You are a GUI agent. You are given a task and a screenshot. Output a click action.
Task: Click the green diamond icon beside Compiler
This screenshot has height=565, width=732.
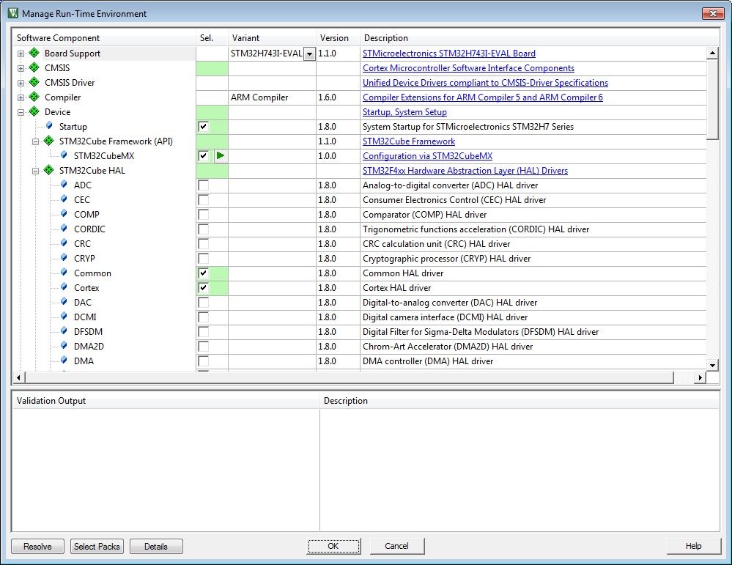click(34, 97)
